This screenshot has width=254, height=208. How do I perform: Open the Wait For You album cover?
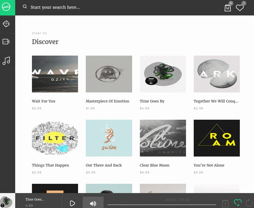(55, 74)
